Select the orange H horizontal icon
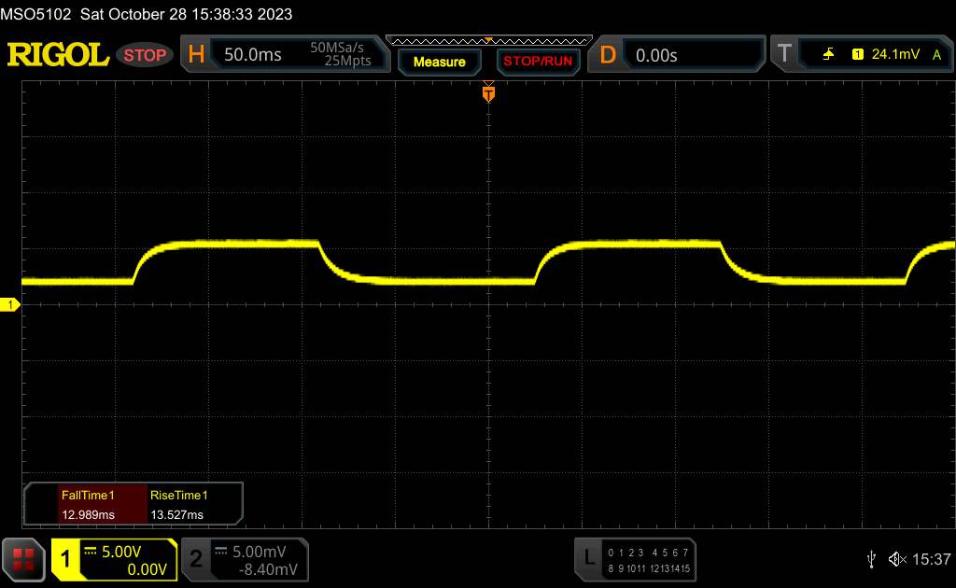The width and height of the screenshot is (956, 588). tap(196, 55)
